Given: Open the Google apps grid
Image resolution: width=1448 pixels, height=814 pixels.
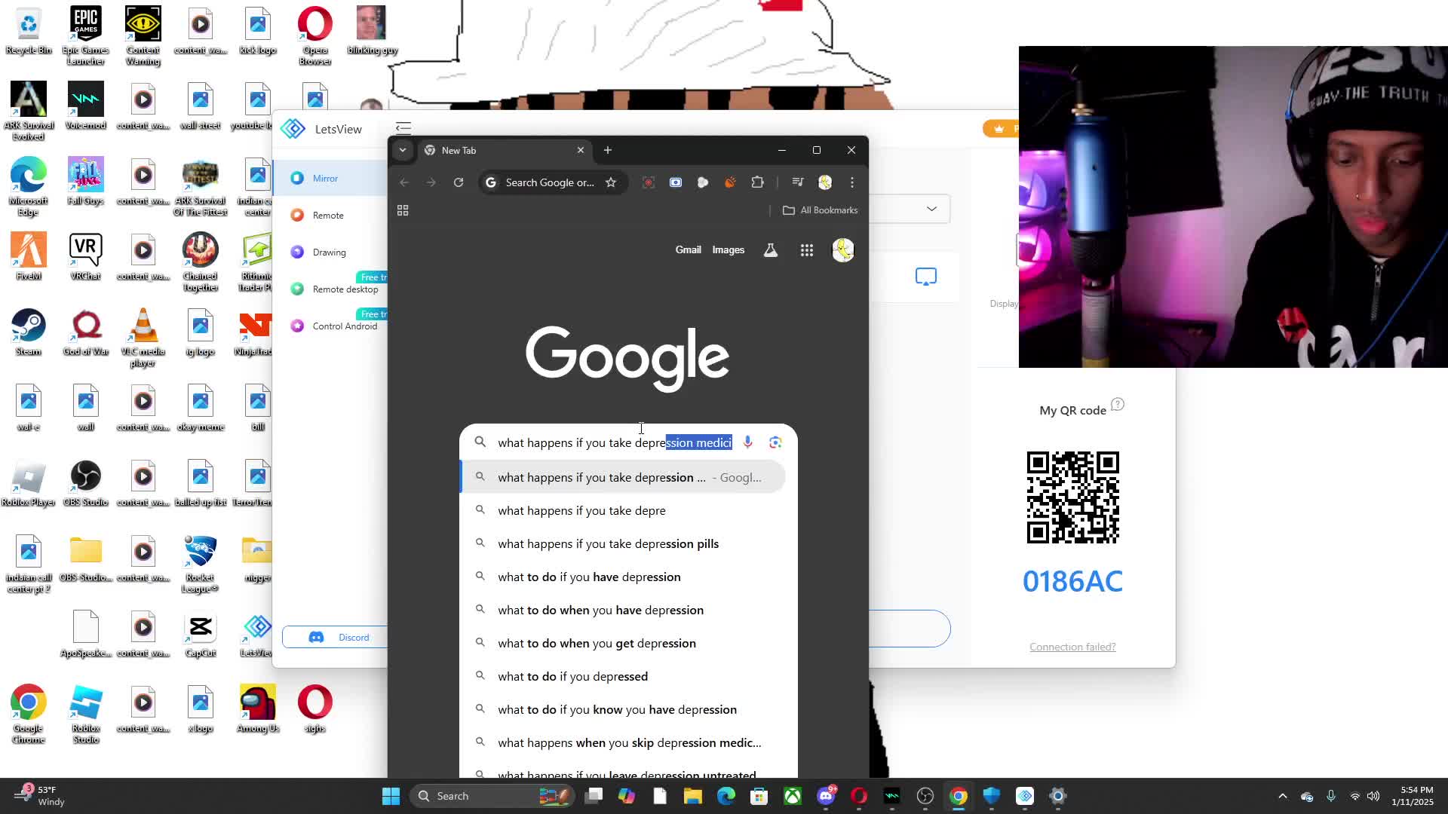Looking at the screenshot, I should [806, 250].
